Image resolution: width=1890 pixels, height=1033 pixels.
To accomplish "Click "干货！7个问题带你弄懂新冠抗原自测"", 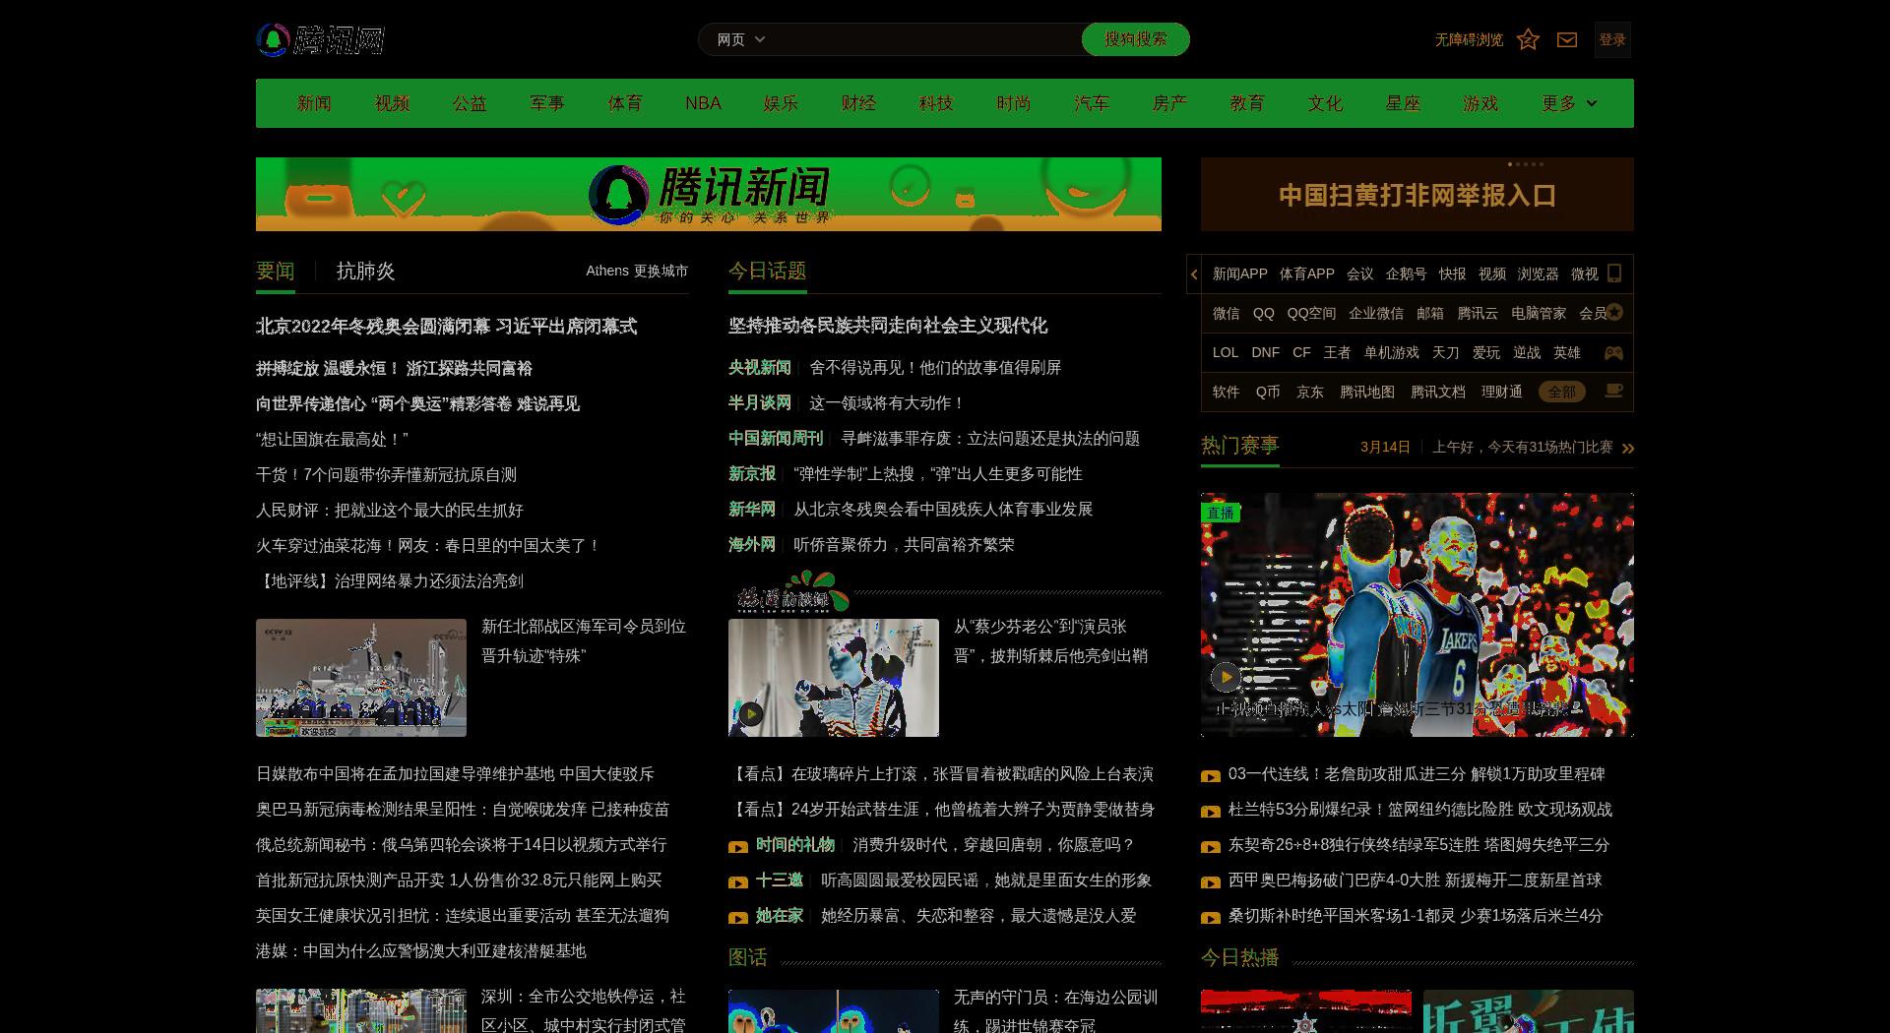I will click(386, 475).
